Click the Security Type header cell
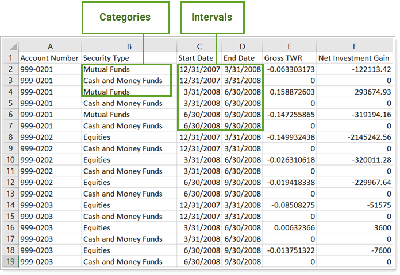400x275 pixels. (x=106, y=58)
